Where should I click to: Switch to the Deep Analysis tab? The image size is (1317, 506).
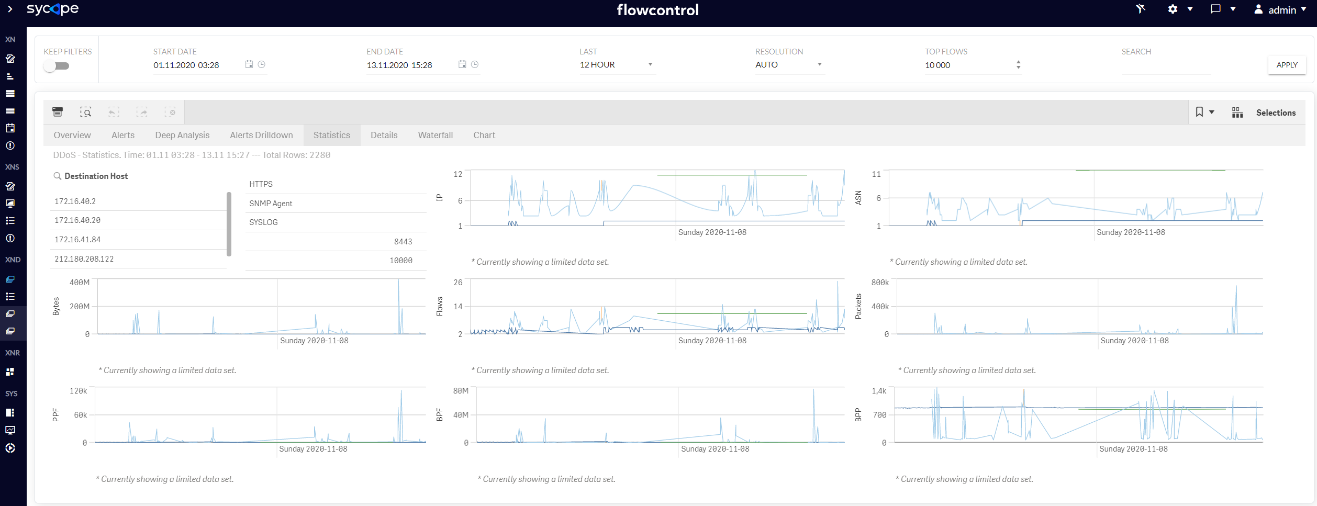coord(182,135)
